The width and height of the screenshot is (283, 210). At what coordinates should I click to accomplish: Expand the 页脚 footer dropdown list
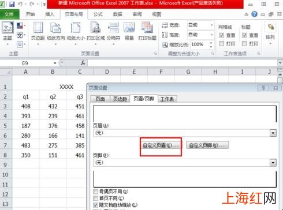tap(273, 163)
